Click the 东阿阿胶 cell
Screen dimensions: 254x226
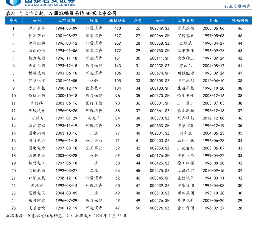tap(37, 201)
